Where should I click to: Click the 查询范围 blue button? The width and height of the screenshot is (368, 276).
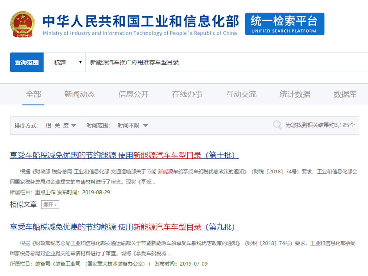point(27,62)
